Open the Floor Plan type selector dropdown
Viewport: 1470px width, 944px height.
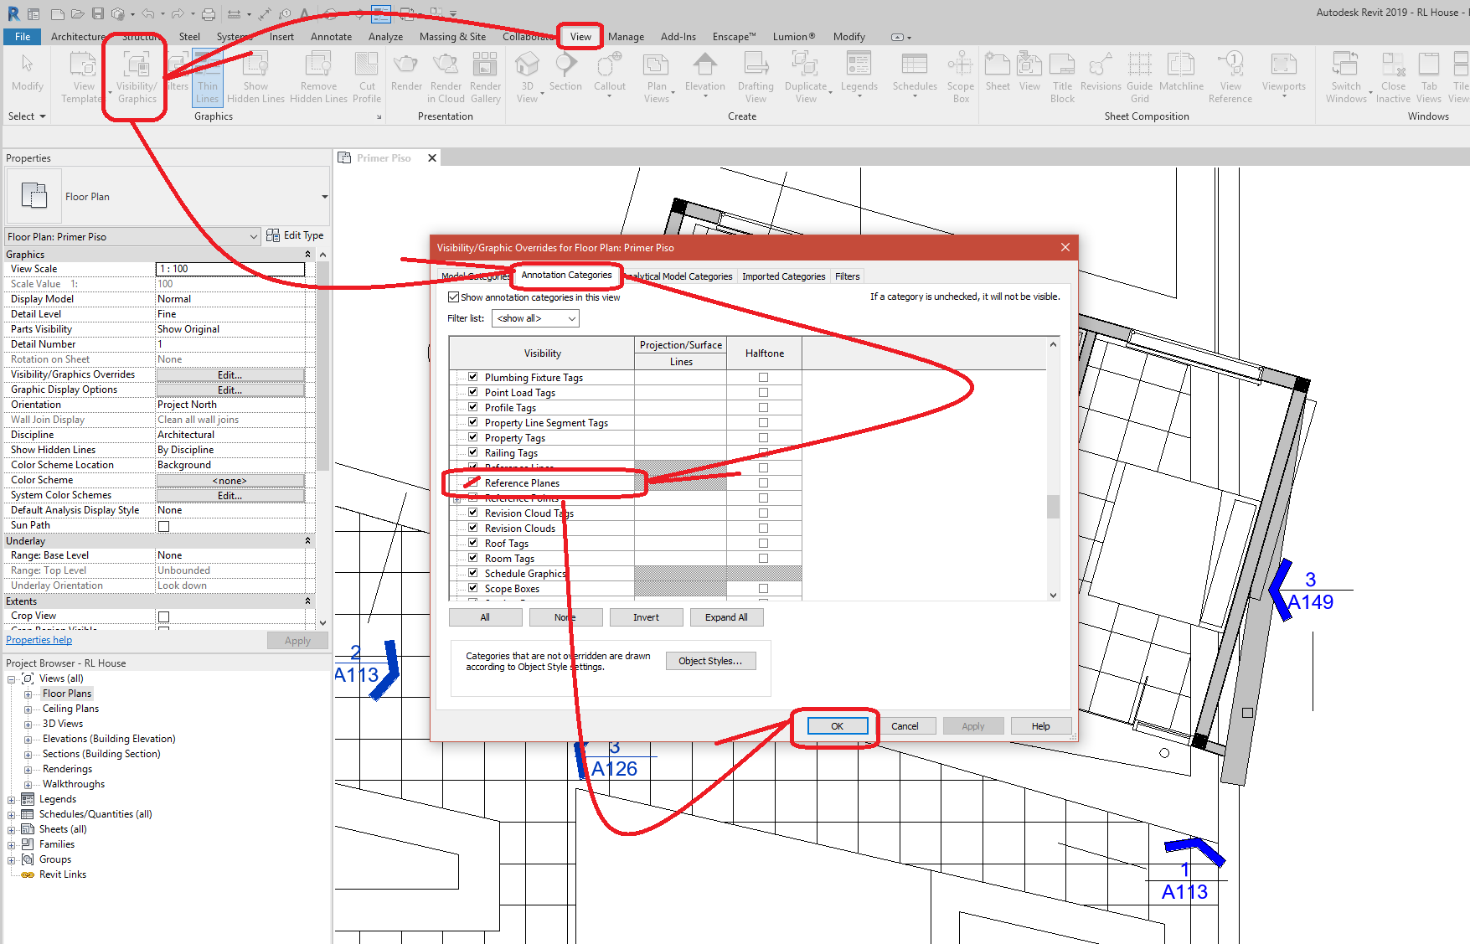click(324, 197)
